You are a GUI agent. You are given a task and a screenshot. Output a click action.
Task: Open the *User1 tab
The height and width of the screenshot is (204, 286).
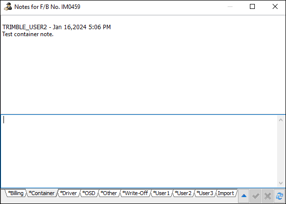tap(161, 193)
